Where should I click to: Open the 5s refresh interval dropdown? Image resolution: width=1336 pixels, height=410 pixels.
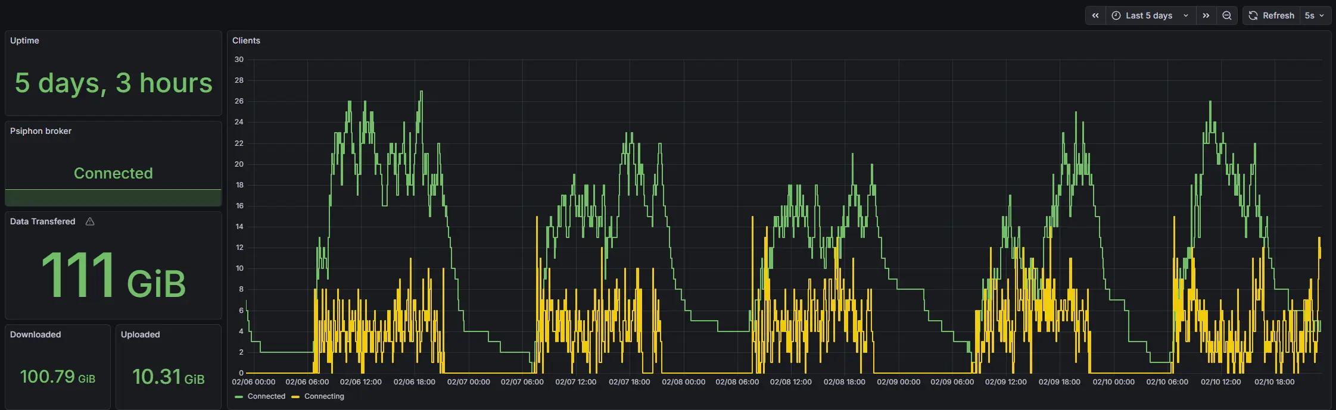[1315, 15]
